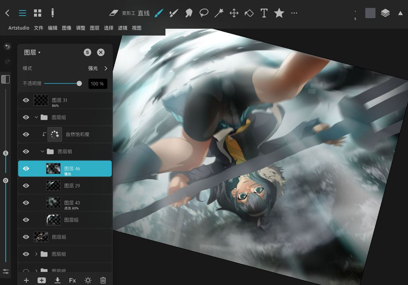
Task: Open the 编辑 menu
Action: pos(53,28)
